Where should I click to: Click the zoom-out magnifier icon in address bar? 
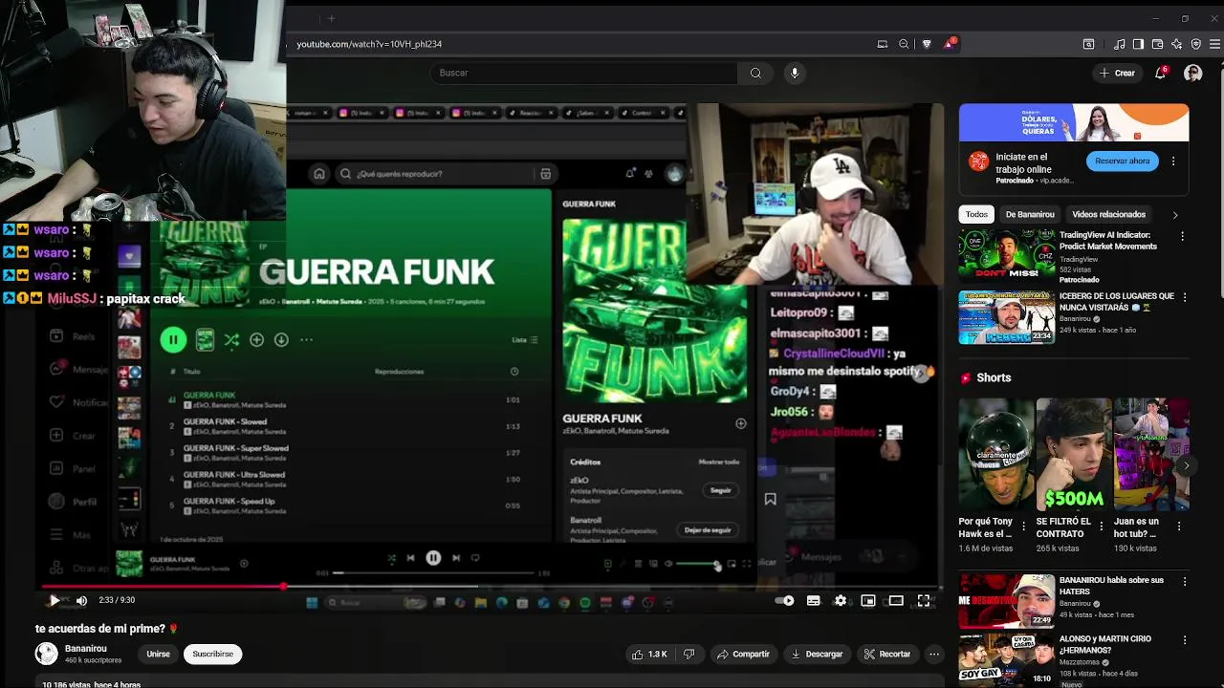click(x=904, y=44)
